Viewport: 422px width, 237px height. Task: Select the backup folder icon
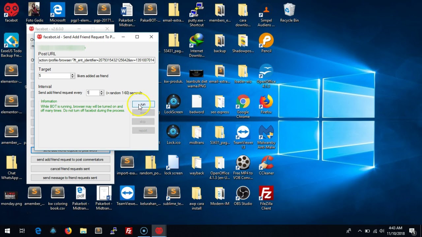220,43
